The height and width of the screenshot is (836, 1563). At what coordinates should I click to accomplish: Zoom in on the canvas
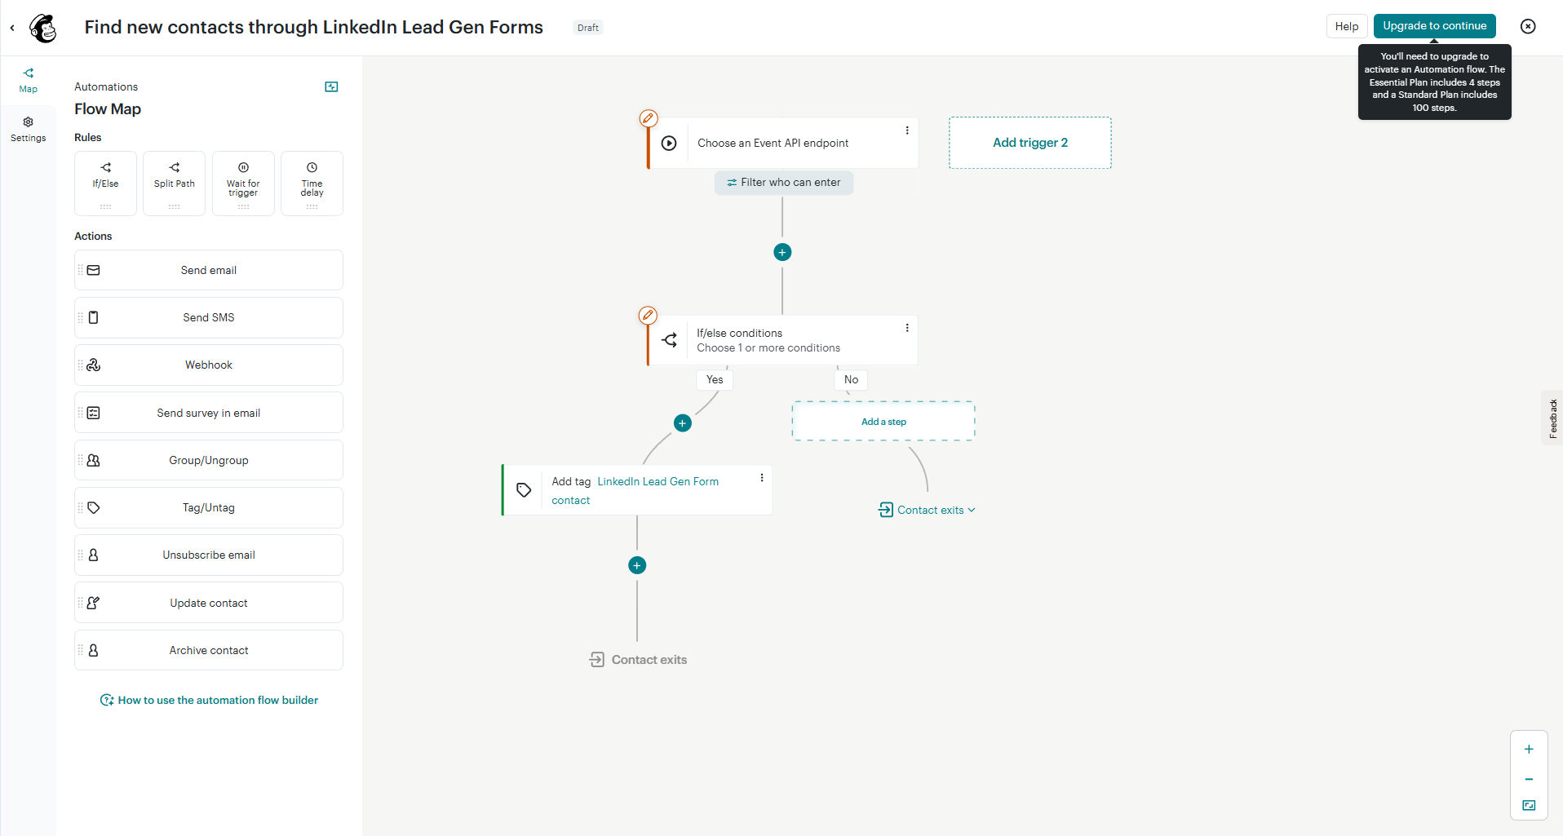coord(1529,750)
